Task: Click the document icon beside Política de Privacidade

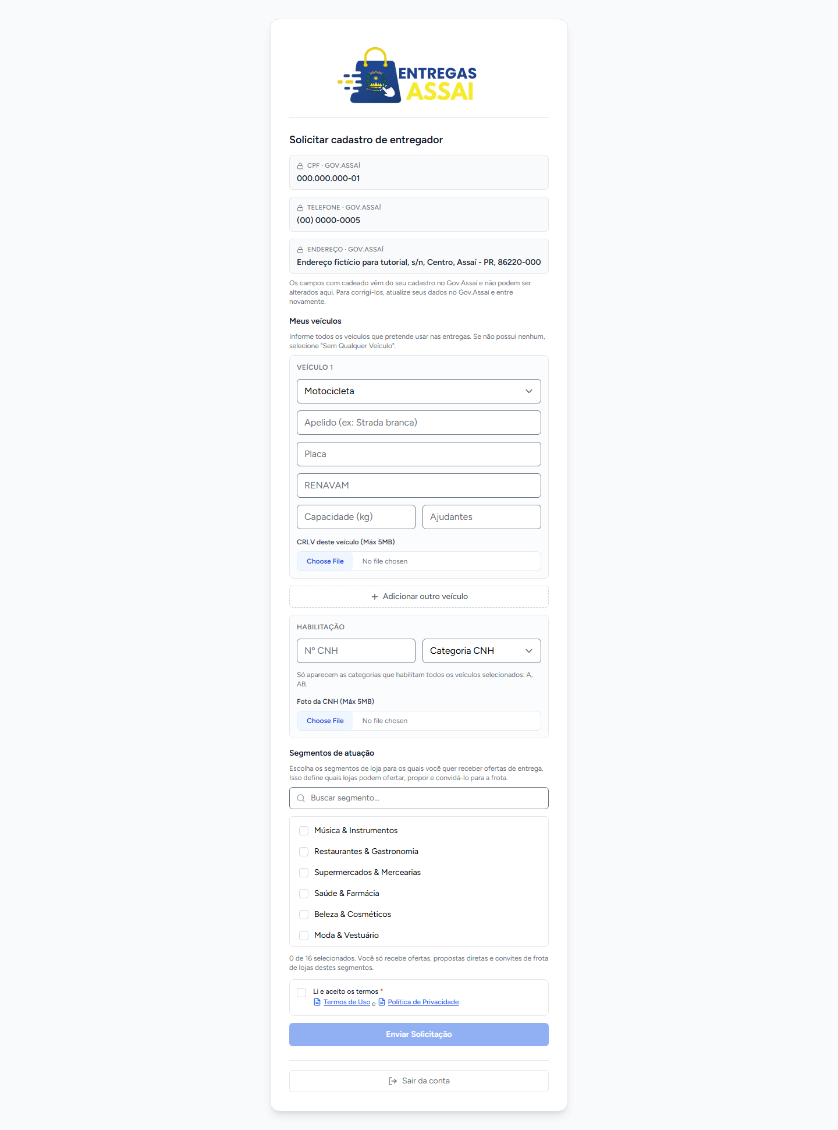Action: [x=382, y=1002]
